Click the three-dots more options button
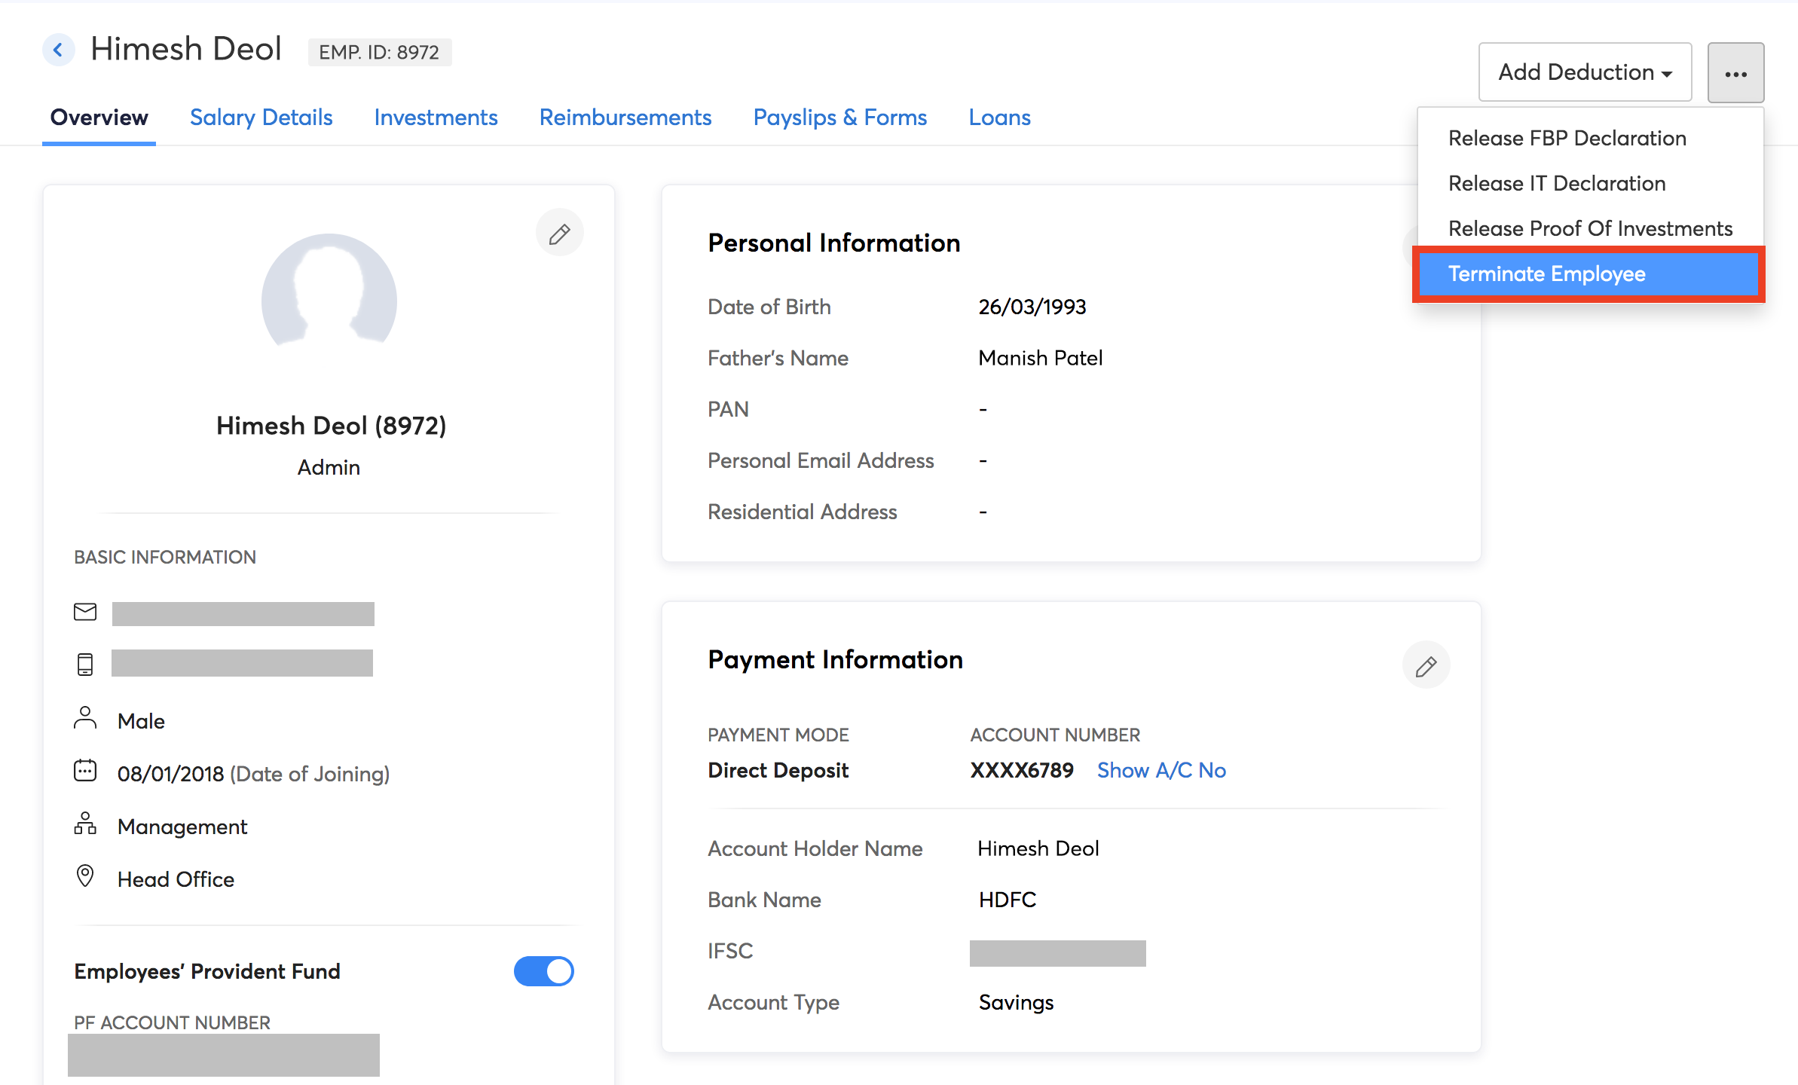1798x1085 pixels. tap(1735, 73)
